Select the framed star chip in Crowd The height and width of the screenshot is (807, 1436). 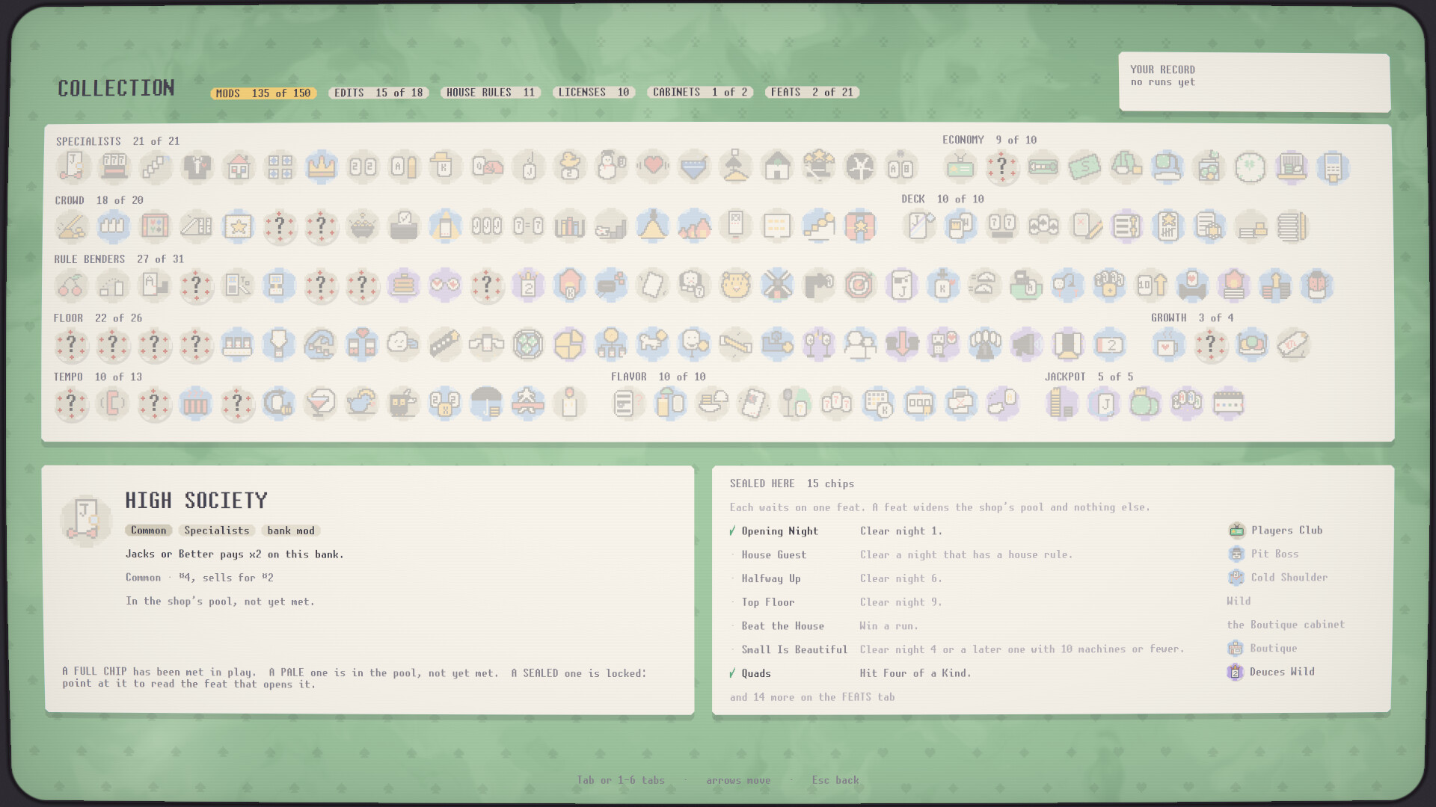(x=239, y=226)
